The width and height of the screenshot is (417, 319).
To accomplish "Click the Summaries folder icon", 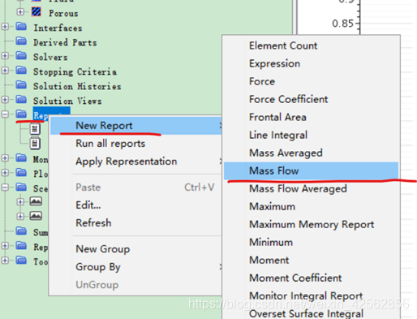I will pos(21,231).
